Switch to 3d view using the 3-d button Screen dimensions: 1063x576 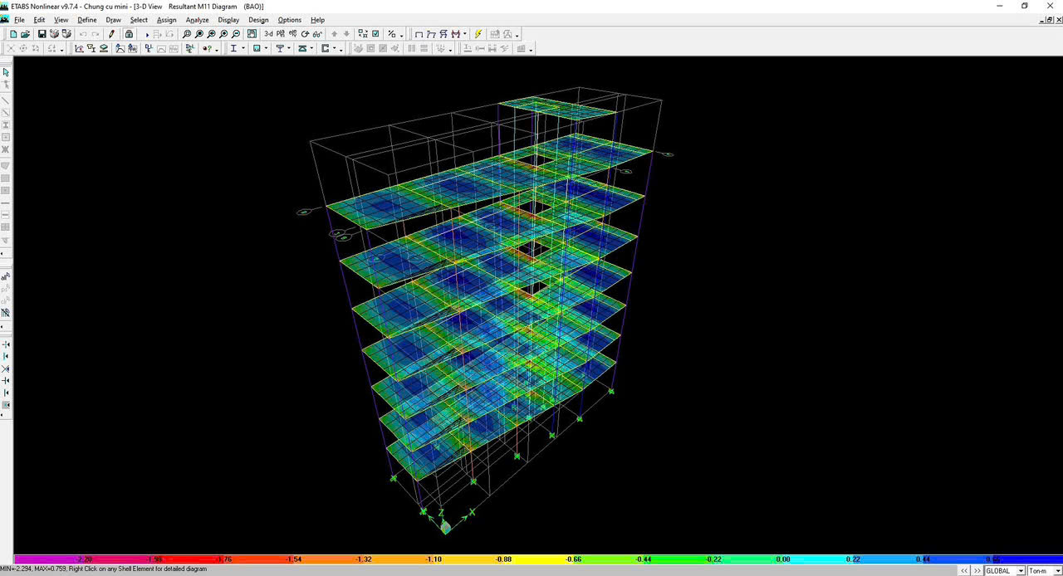pyautogui.click(x=268, y=34)
